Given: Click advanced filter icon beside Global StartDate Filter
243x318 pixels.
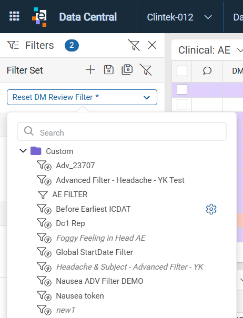Looking at the screenshot, I should pos(44,252).
